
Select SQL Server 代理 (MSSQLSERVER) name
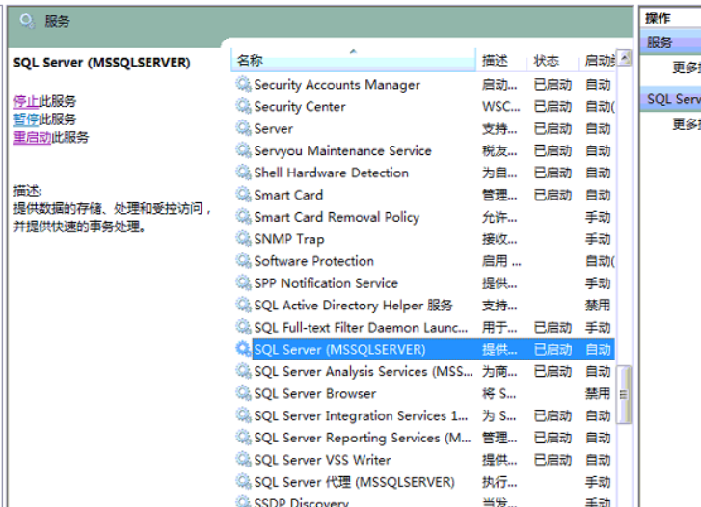[x=354, y=482]
